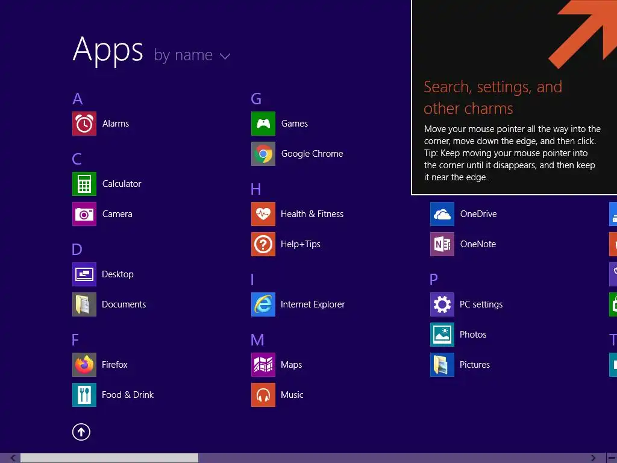Image resolution: width=617 pixels, height=463 pixels.
Task: Launch Internet Explorer icon
Action: pyautogui.click(x=263, y=304)
